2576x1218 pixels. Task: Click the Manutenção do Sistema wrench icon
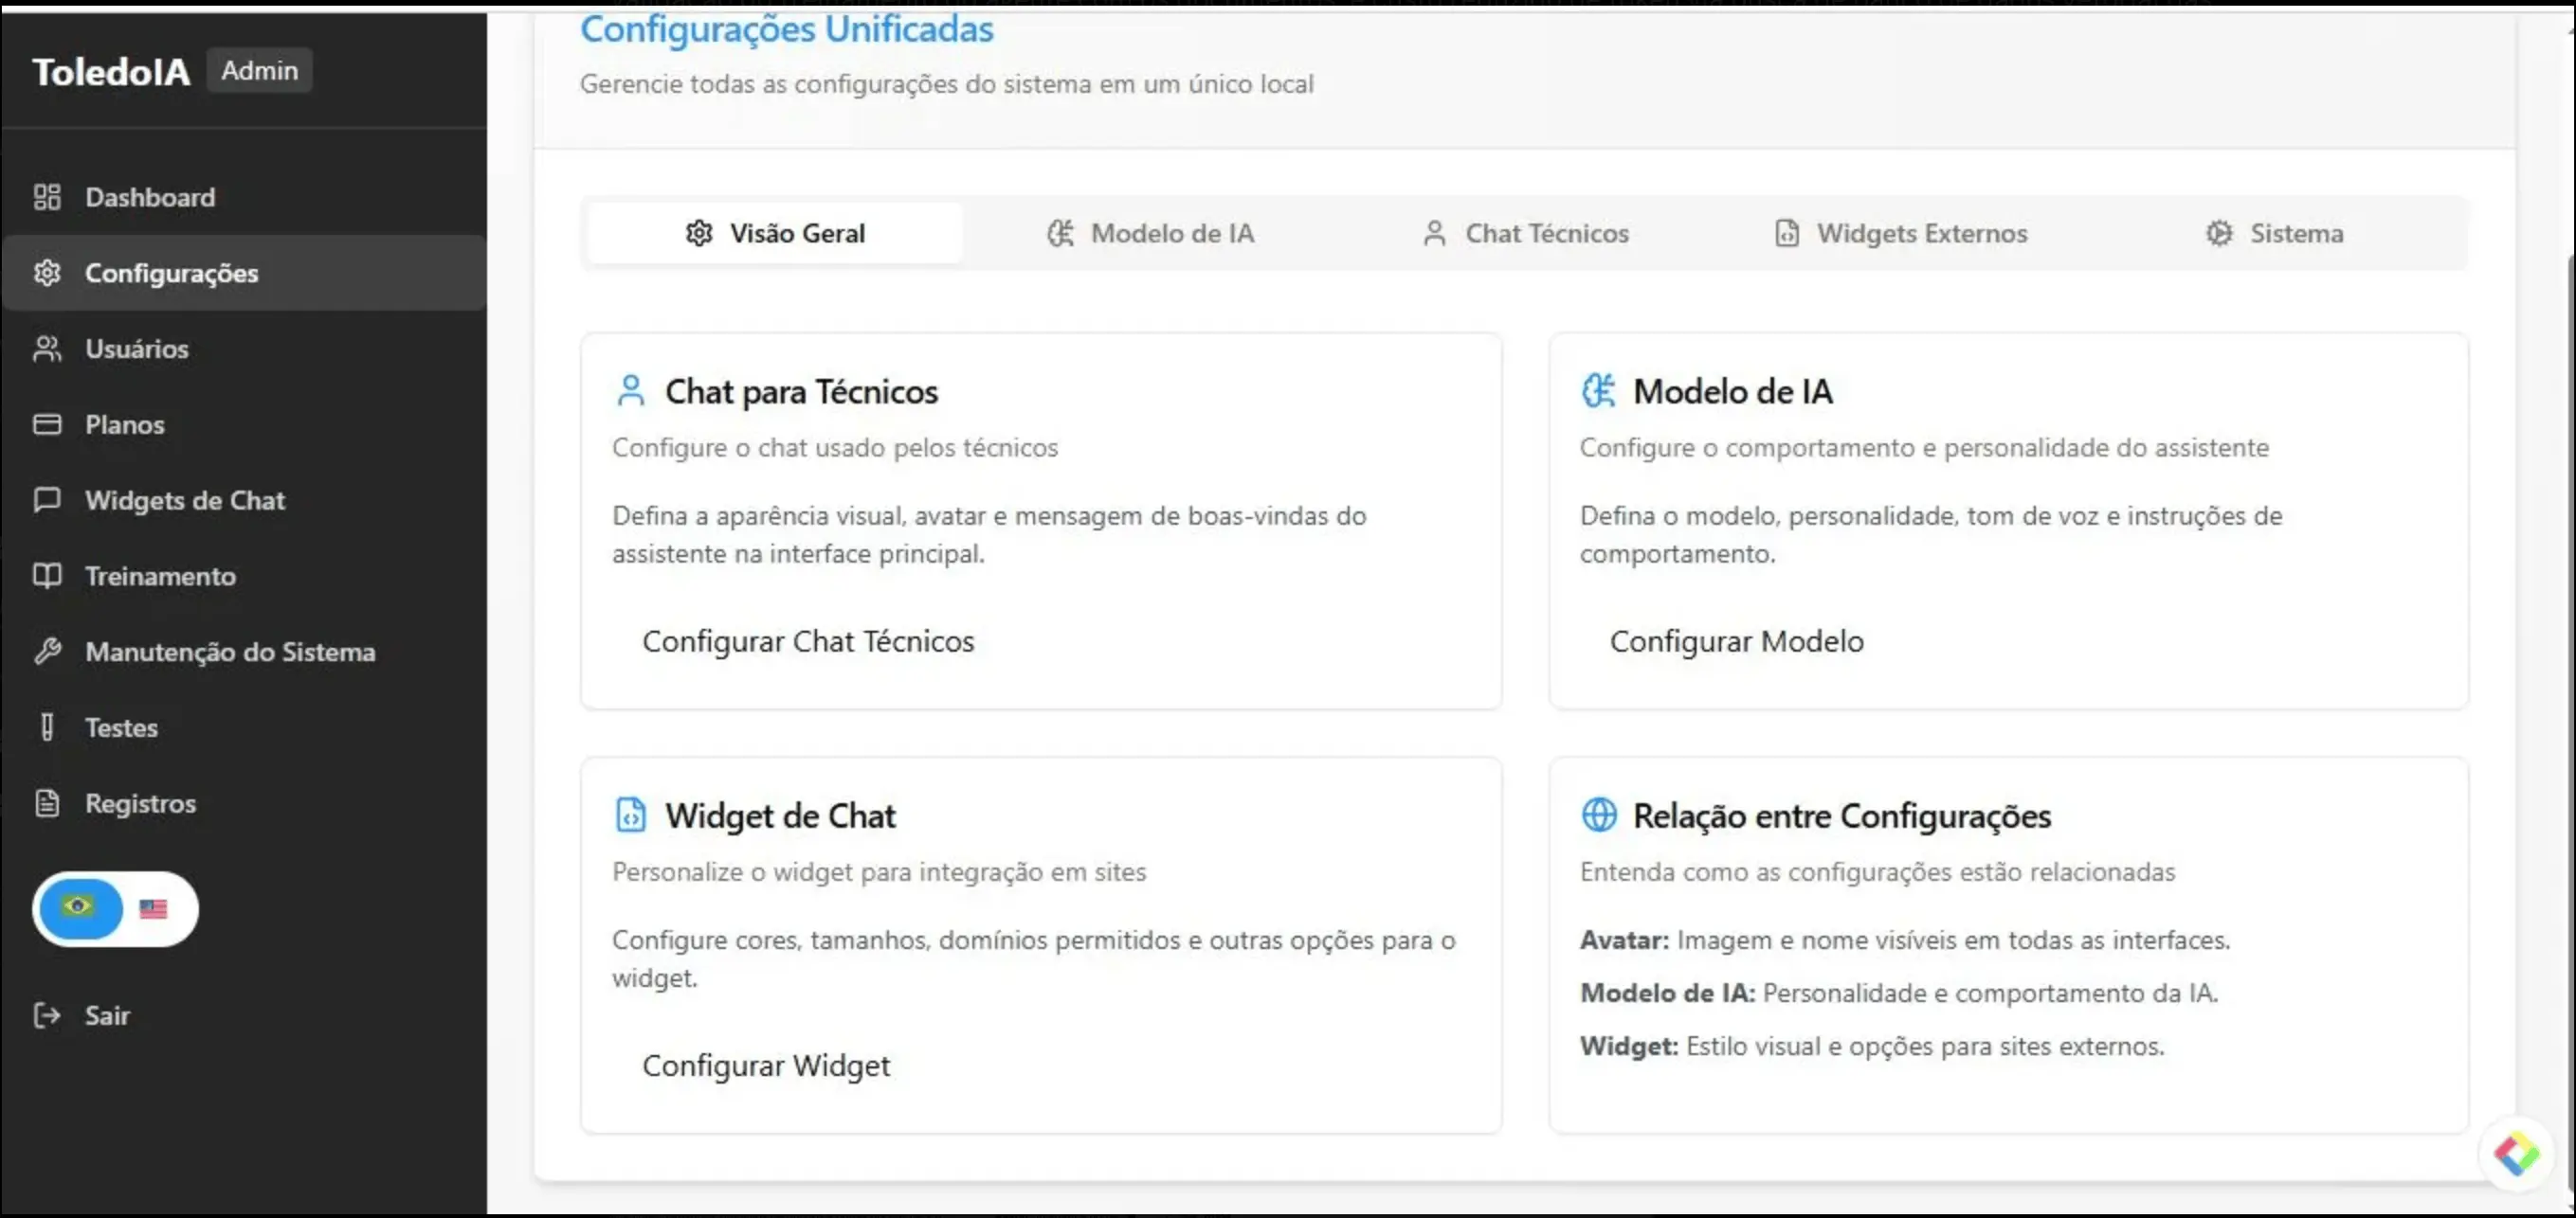(x=47, y=653)
